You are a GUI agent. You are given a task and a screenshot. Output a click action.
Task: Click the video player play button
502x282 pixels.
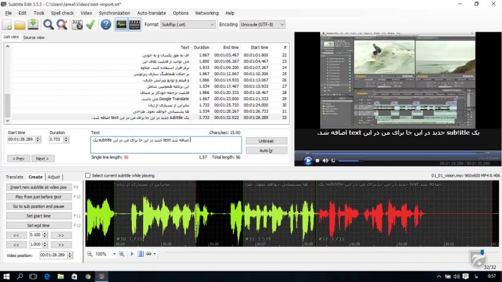pos(308,160)
